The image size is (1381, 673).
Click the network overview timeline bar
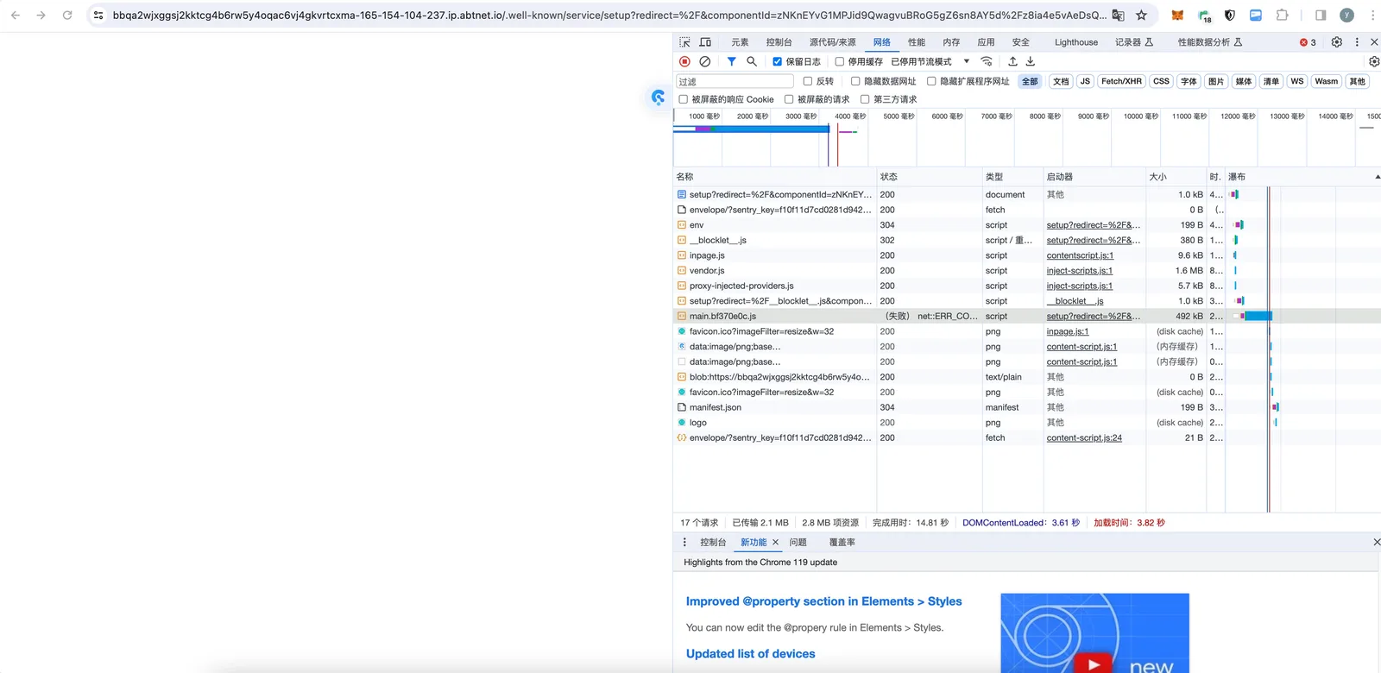pyautogui.click(x=751, y=129)
